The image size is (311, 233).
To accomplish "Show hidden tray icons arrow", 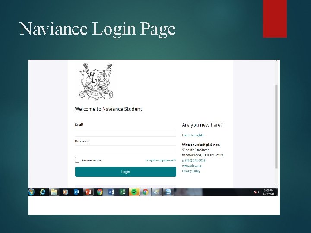I will click(x=250, y=192).
